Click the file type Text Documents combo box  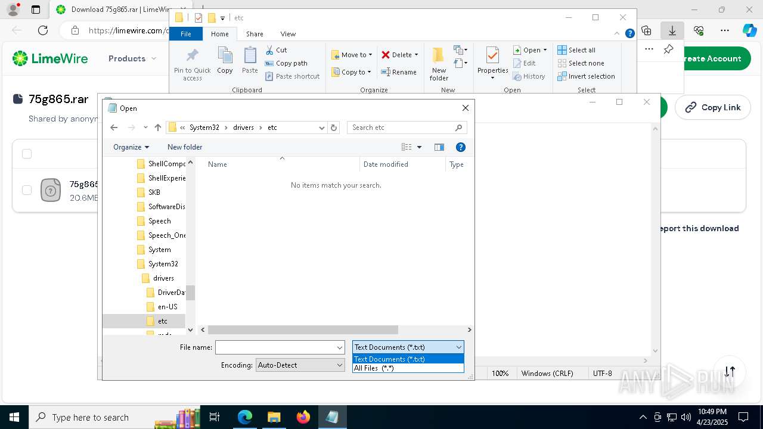pyautogui.click(x=408, y=347)
